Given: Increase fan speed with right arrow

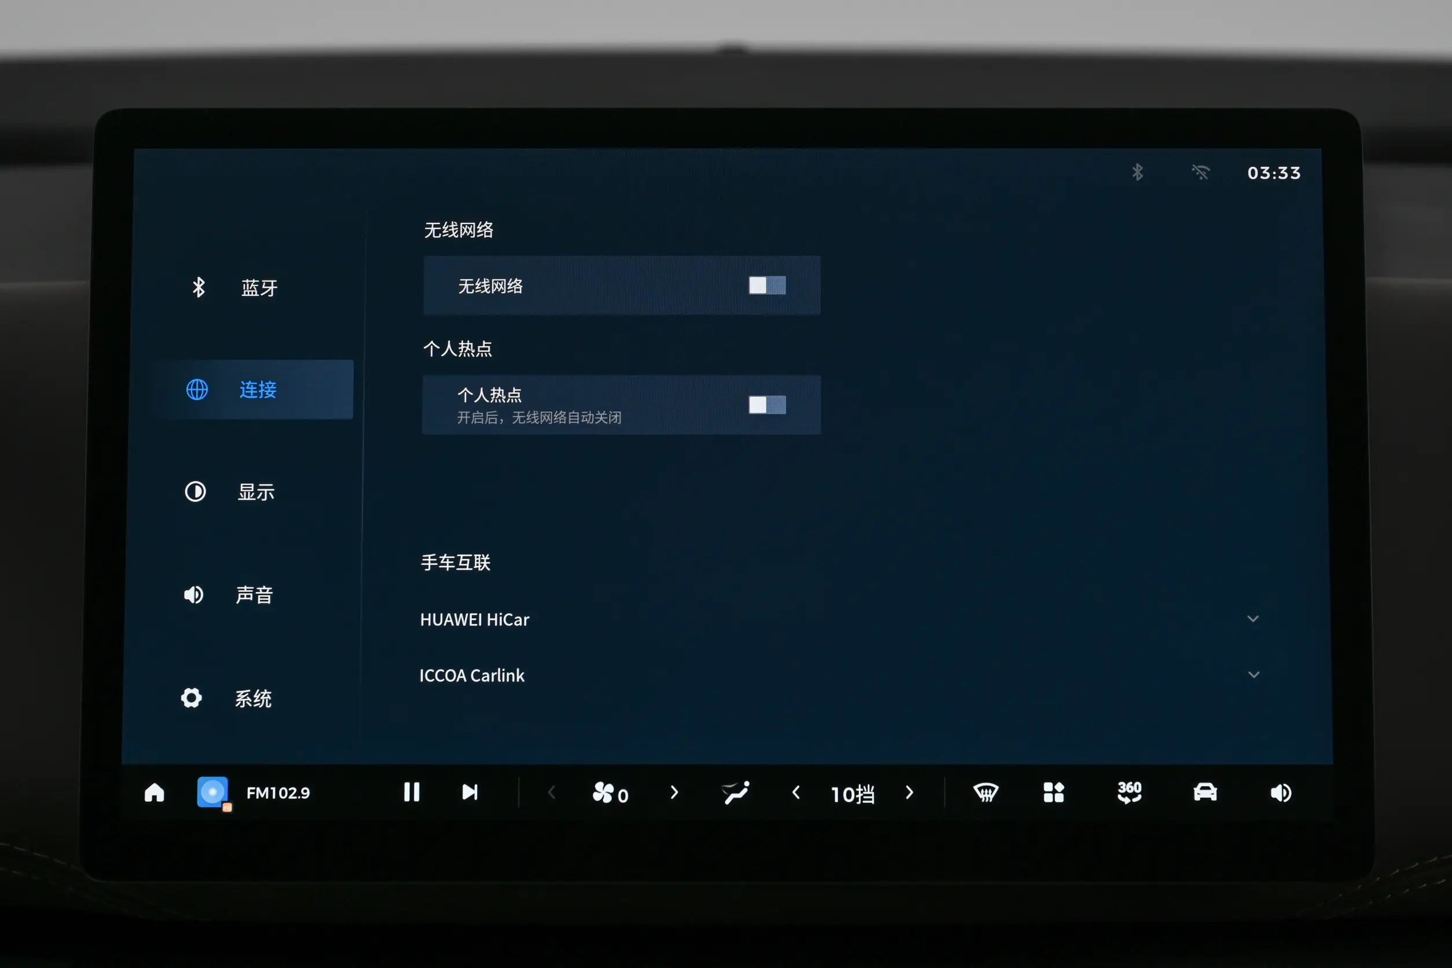Looking at the screenshot, I should pos(674,793).
